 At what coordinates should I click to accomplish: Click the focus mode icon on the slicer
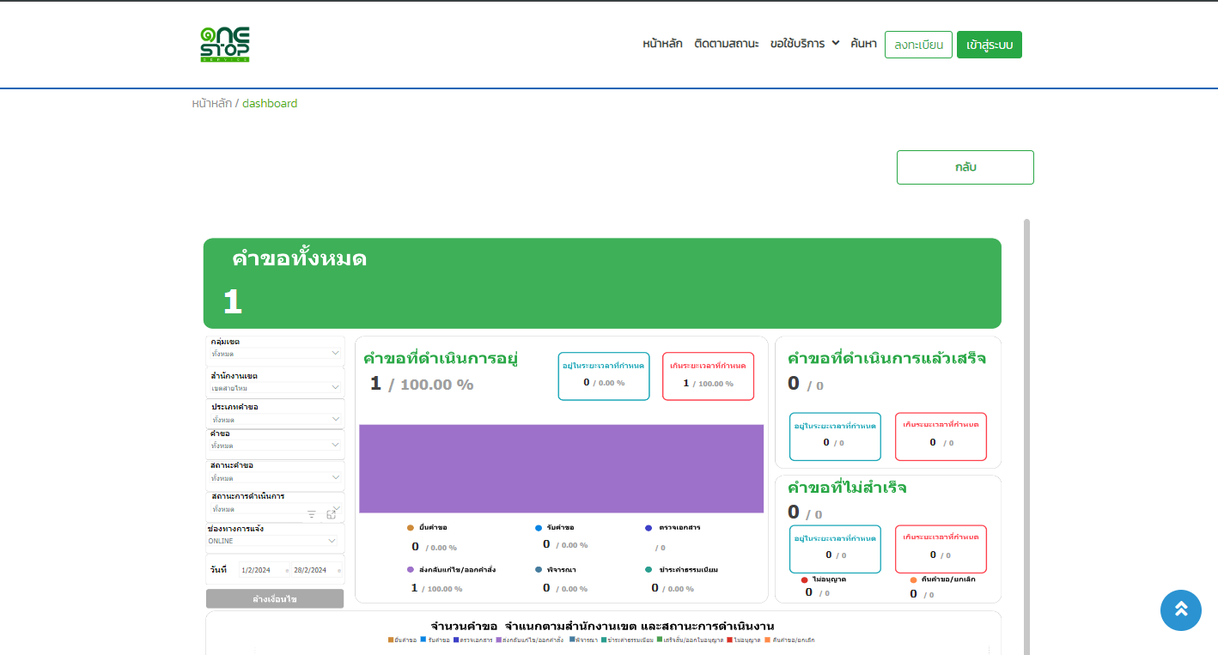pyautogui.click(x=331, y=514)
